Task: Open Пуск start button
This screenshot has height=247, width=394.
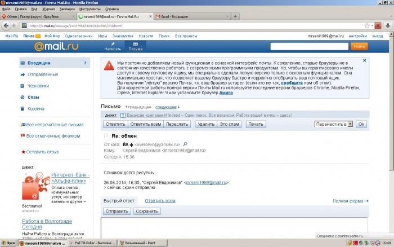Action: tap(8, 243)
